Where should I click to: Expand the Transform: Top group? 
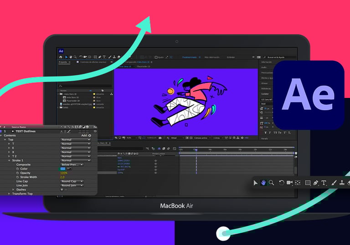click(x=9, y=194)
